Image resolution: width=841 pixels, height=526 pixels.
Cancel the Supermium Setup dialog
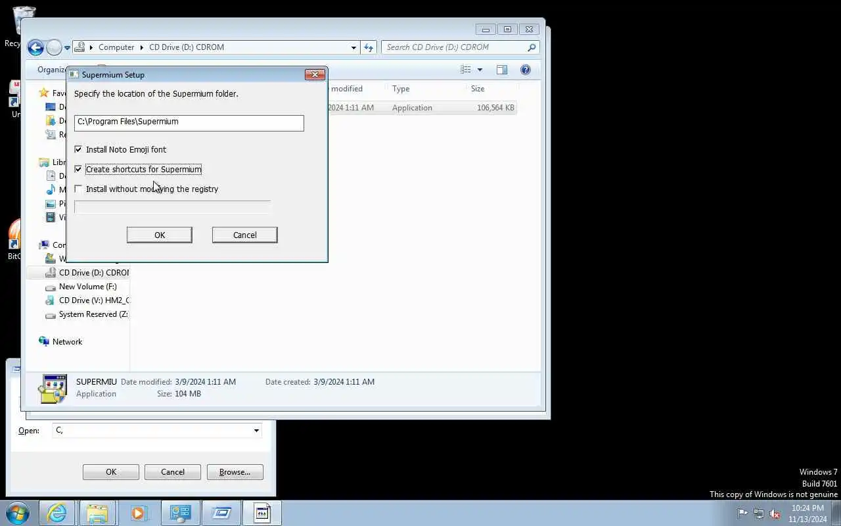[244, 235]
